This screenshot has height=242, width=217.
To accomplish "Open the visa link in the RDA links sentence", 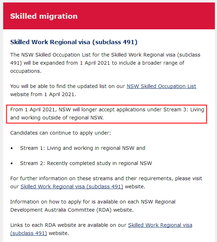I will [160, 225].
